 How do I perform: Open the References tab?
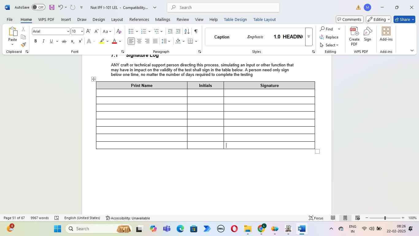[139, 19]
